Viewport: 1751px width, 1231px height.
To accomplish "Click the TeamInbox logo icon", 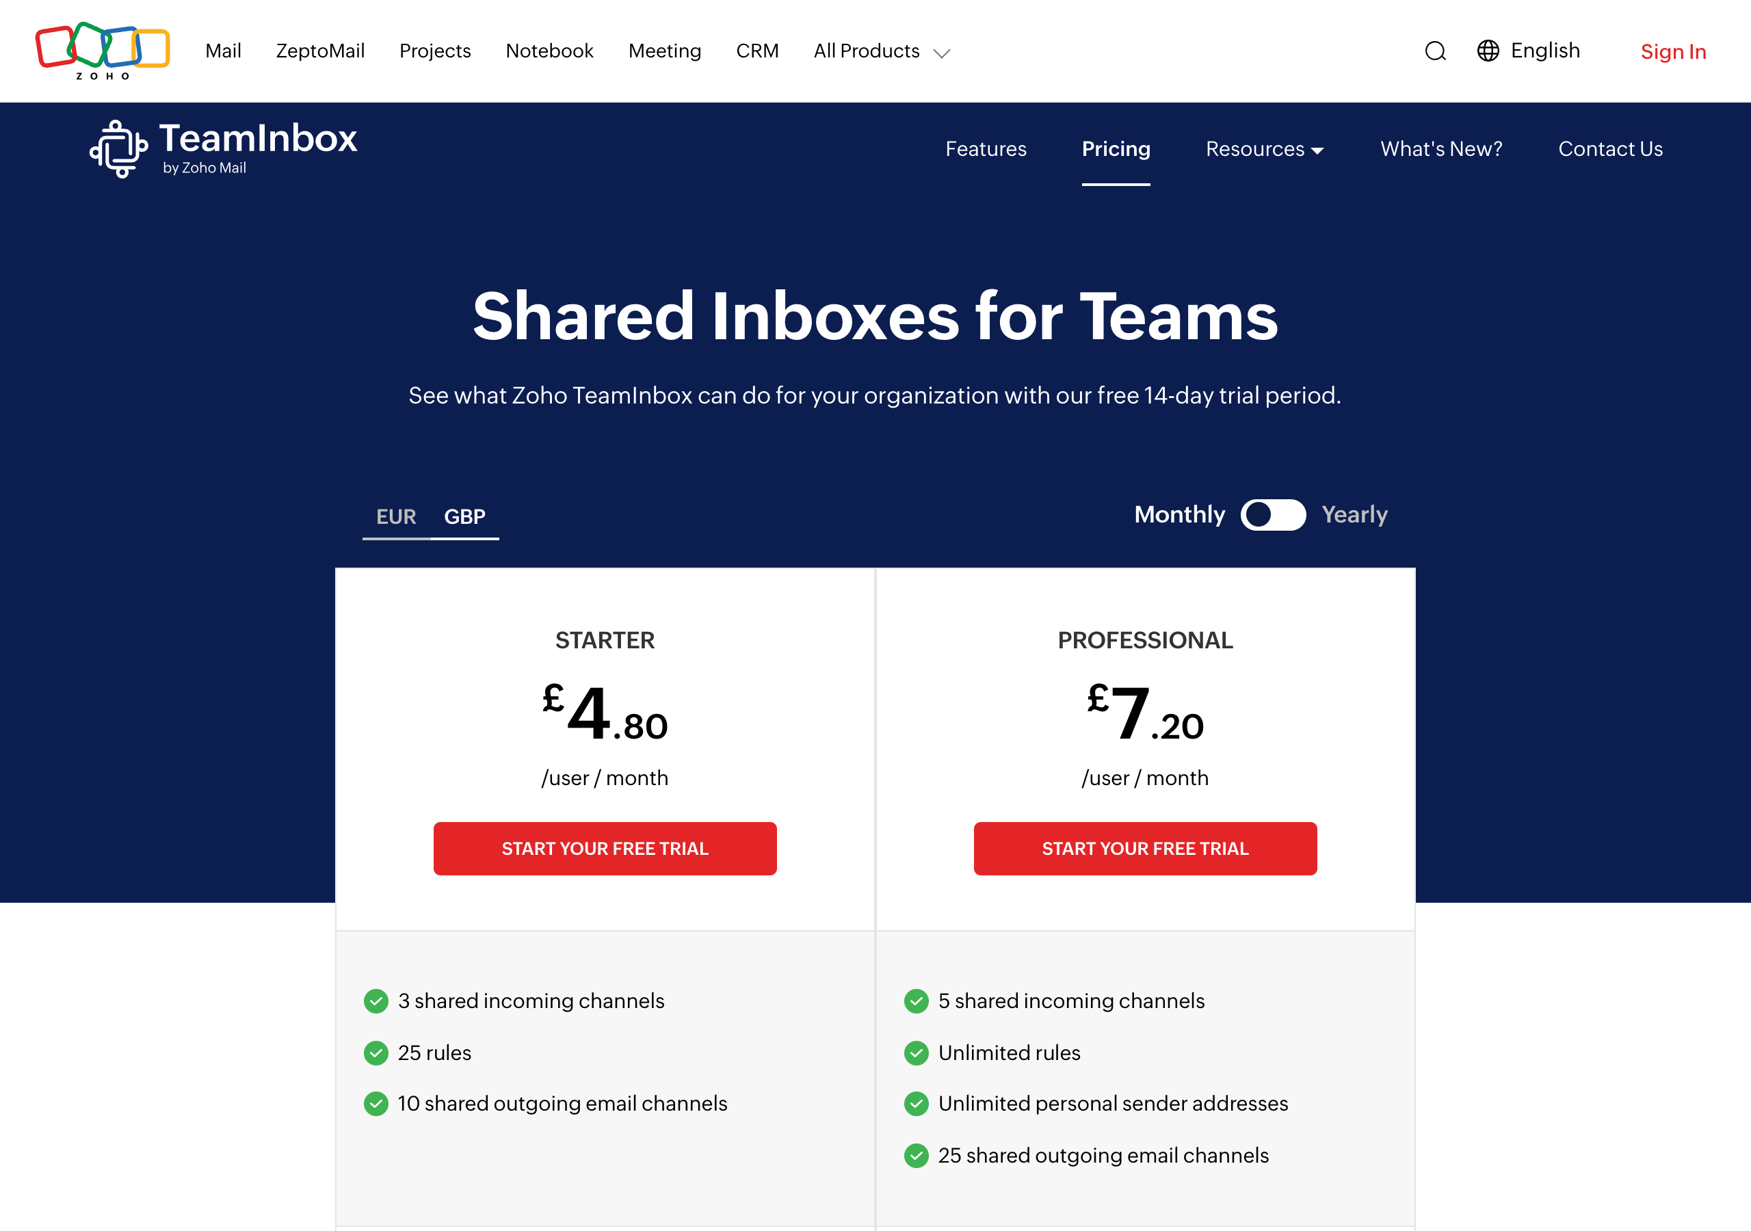I will (118, 148).
